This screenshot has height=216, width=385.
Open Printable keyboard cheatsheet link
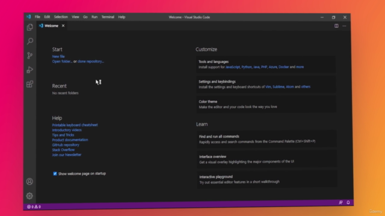pos(75,125)
